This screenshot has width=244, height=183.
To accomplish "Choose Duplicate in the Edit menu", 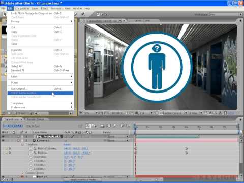I will point(40,50).
